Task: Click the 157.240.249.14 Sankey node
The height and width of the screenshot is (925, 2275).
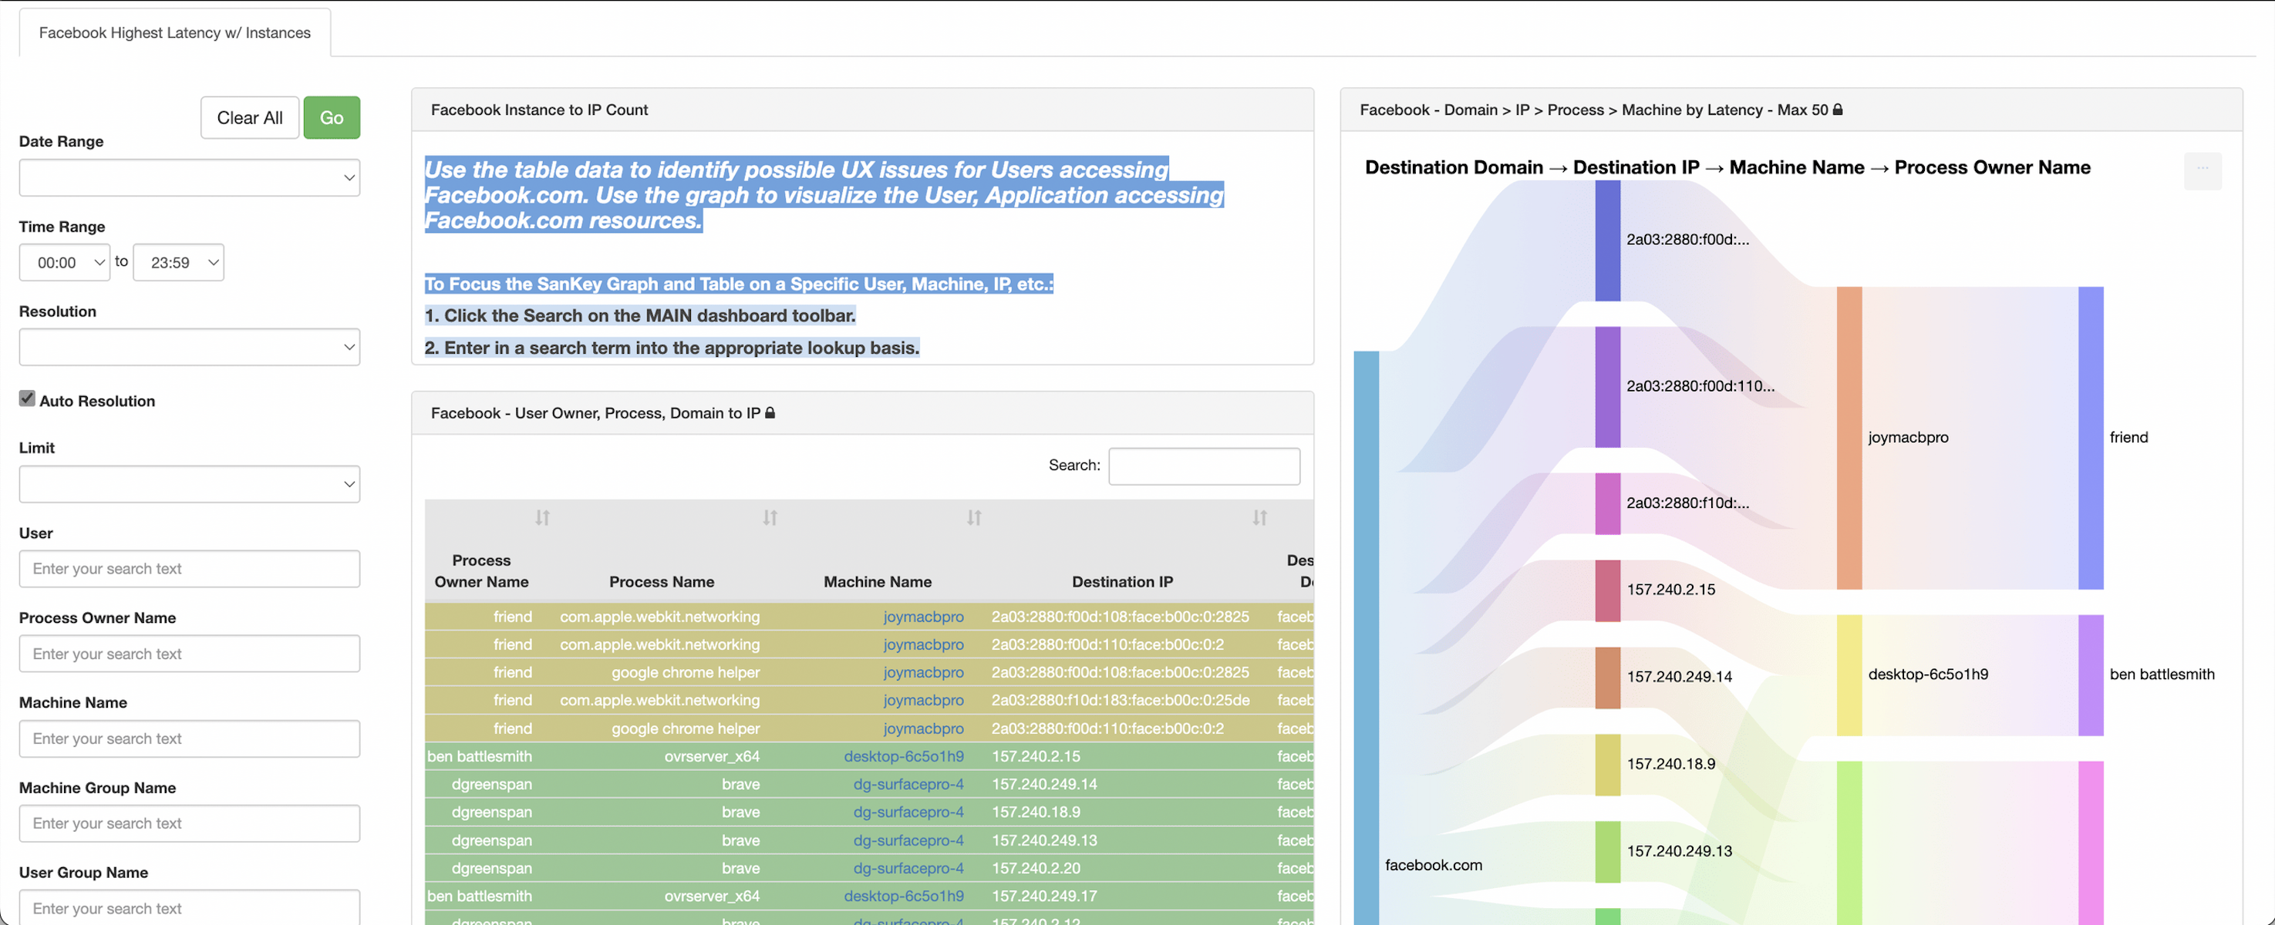Action: coord(1607,678)
